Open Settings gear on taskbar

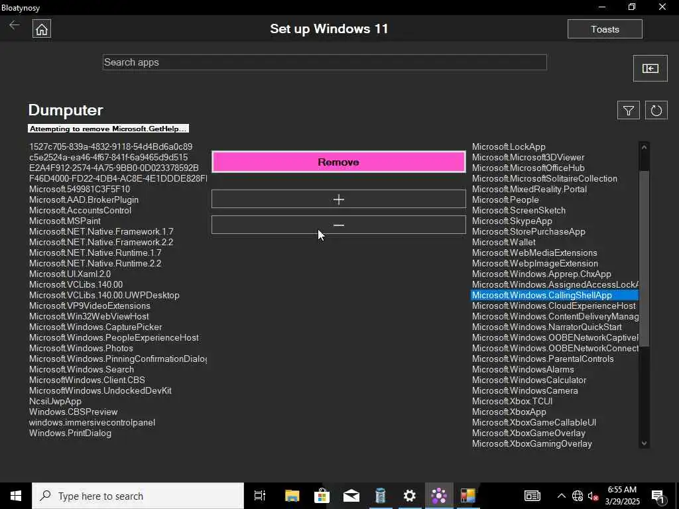coord(410,496)
